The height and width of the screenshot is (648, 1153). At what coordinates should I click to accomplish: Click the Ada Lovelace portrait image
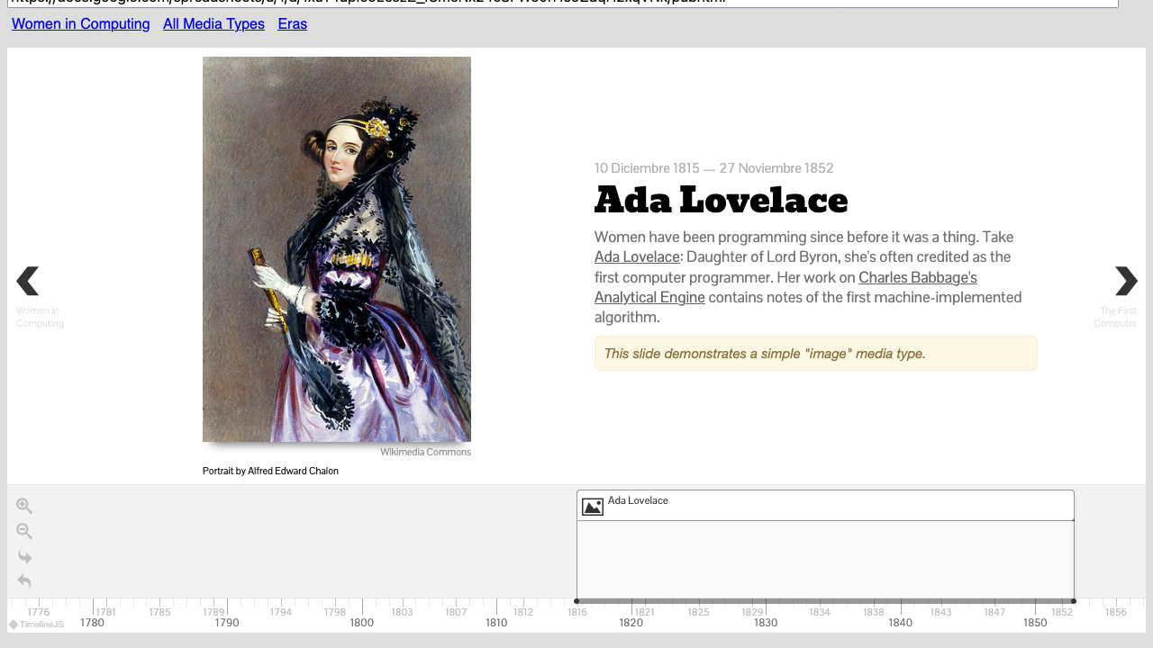tap(337, 249)
